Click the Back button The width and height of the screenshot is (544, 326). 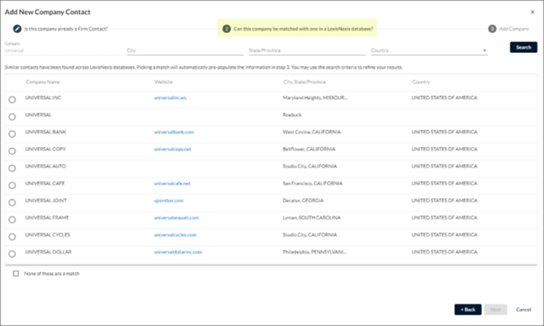pyautogui.click(x=468, y=309)
